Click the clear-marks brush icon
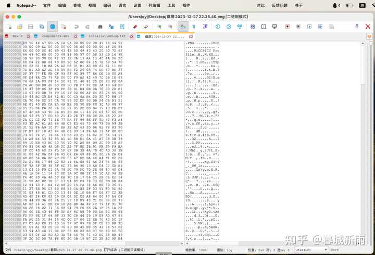Viewport: 375px width, 255px height. 146,27
